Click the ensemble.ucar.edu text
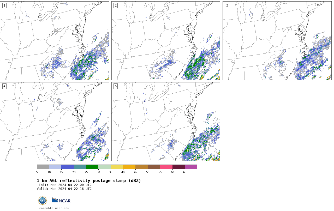 coord(54,208)
